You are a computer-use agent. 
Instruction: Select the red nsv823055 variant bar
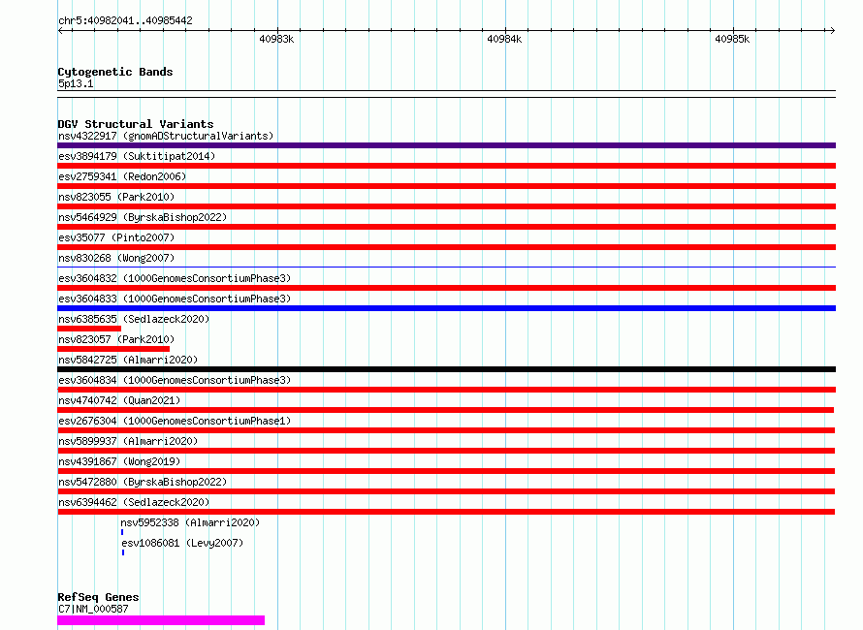pyautogui.click(x=446, y=206)
